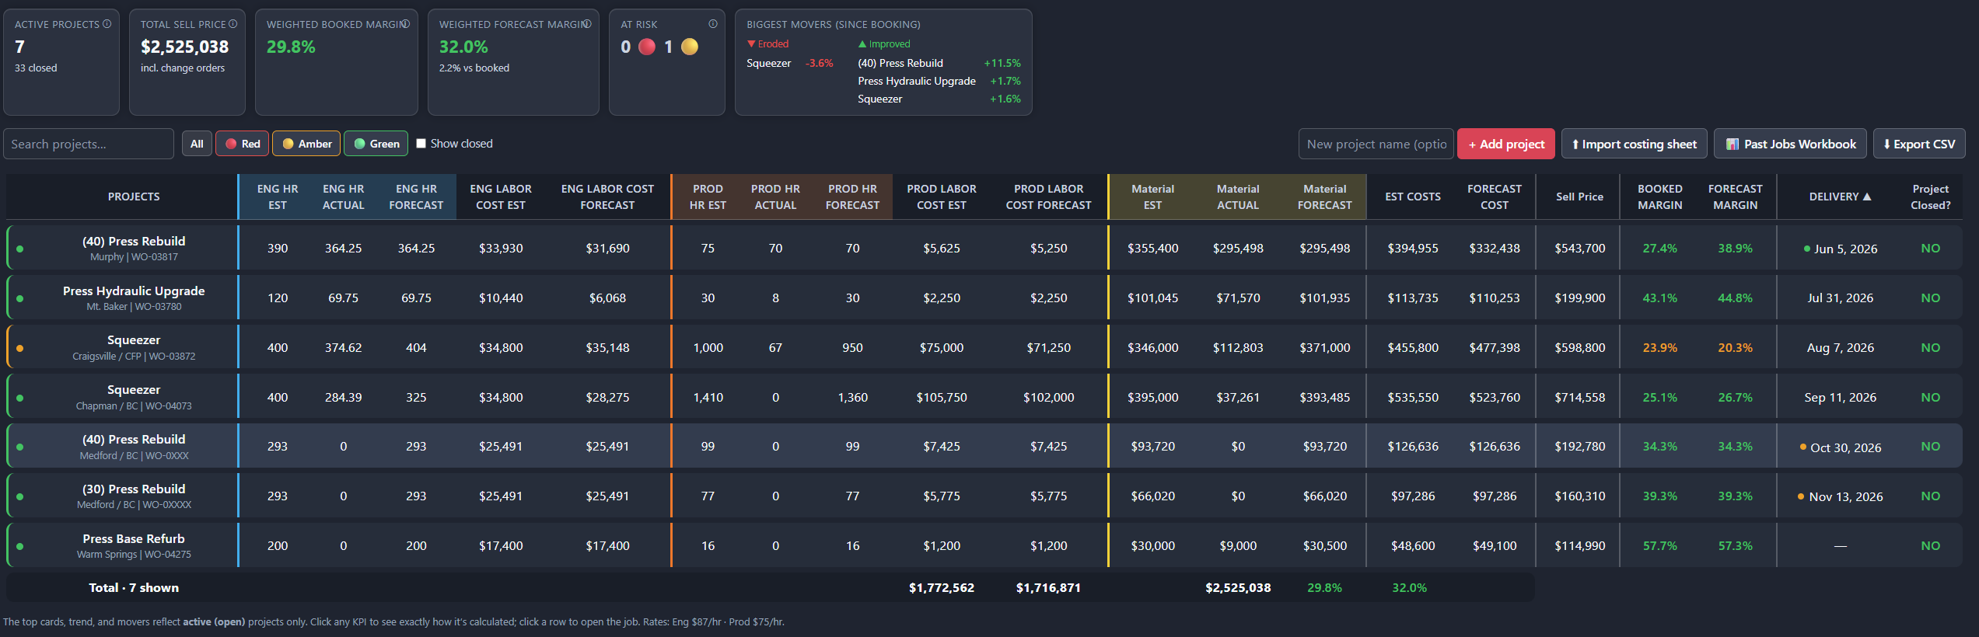The image size is (1979, 637).
Task: Click the 20.3% forecast margin cell
Action: click(1735, 347)
